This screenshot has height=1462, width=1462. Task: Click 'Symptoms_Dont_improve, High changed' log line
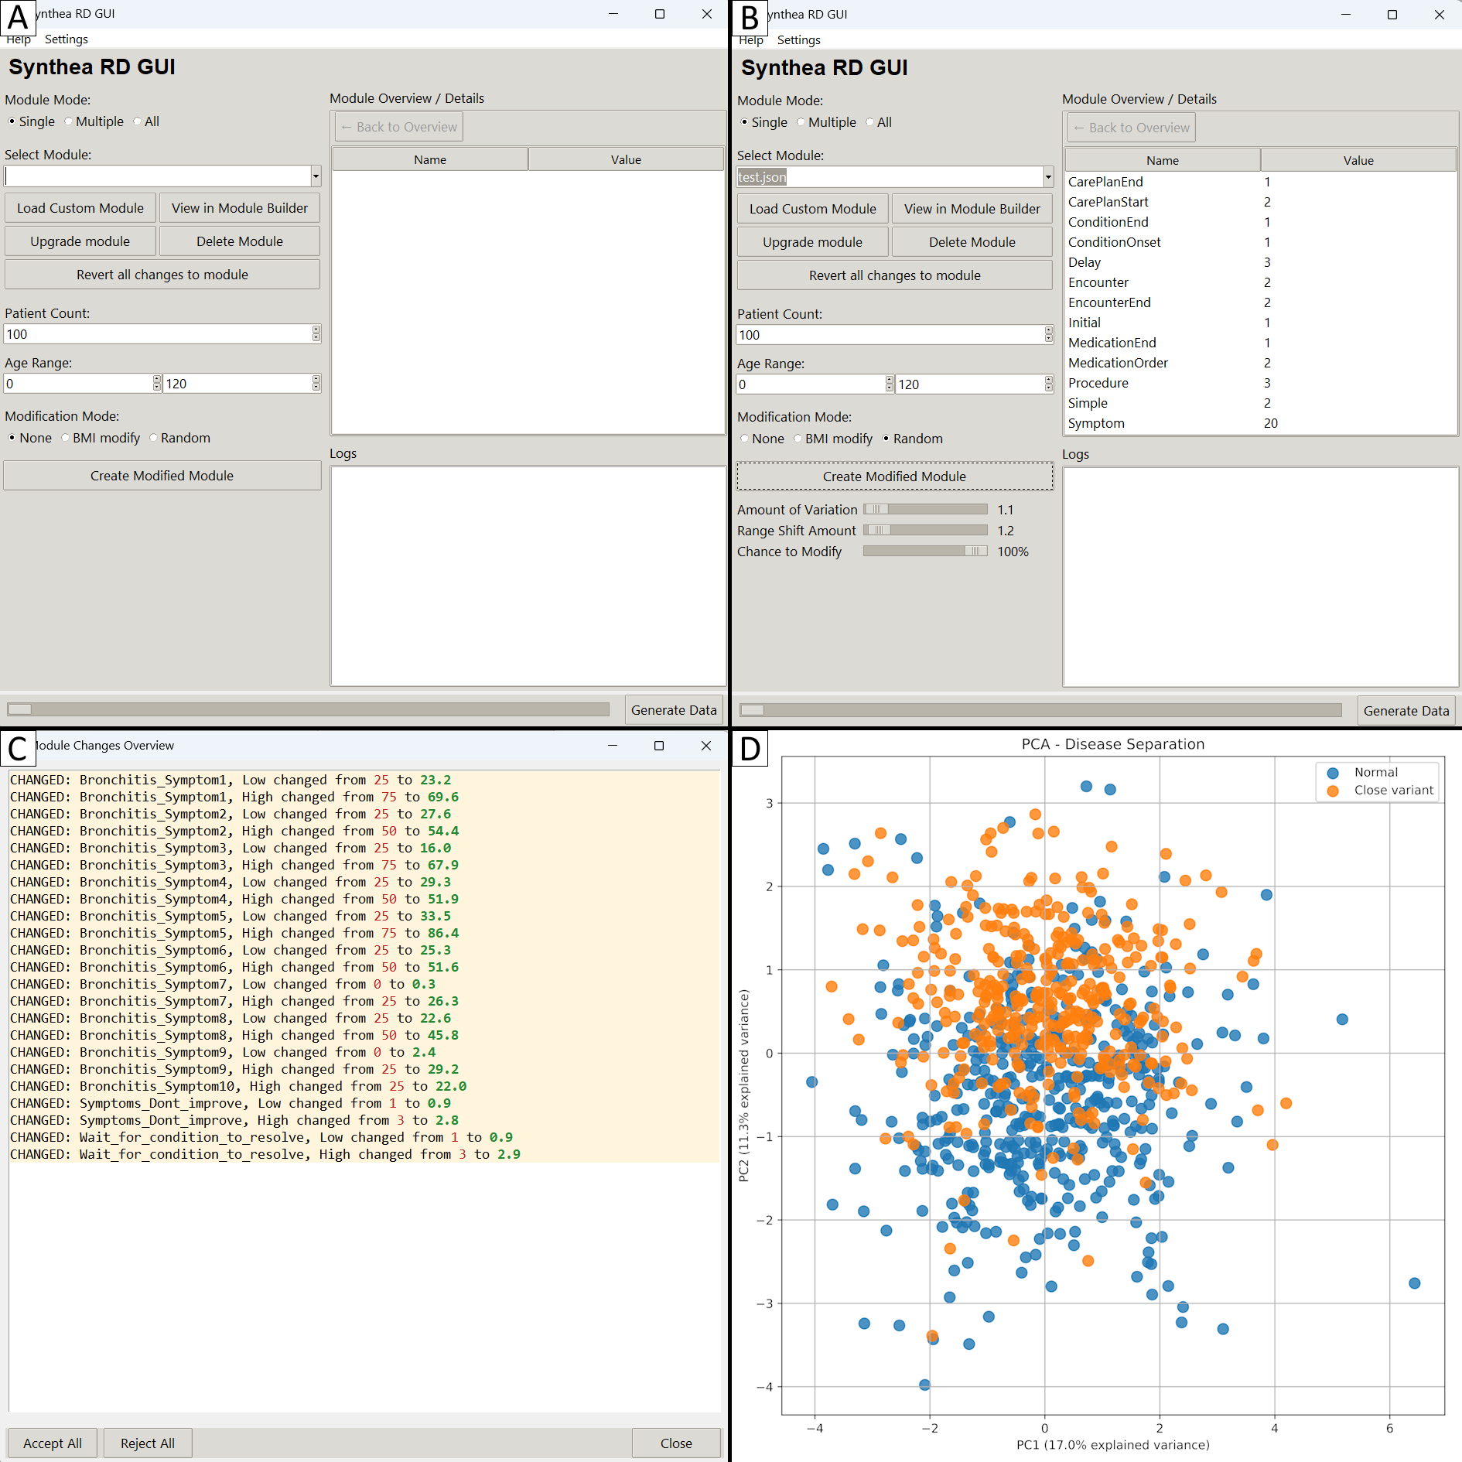click(234, 1120)
